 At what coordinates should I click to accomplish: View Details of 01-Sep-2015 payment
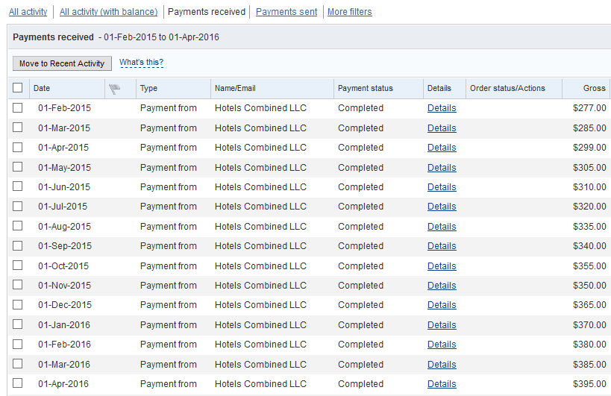442,246
